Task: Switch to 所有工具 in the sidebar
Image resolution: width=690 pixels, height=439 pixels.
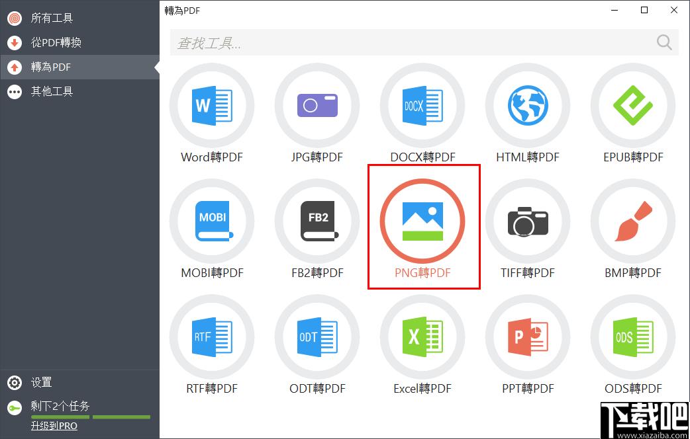Action: (x=52, y=18)
